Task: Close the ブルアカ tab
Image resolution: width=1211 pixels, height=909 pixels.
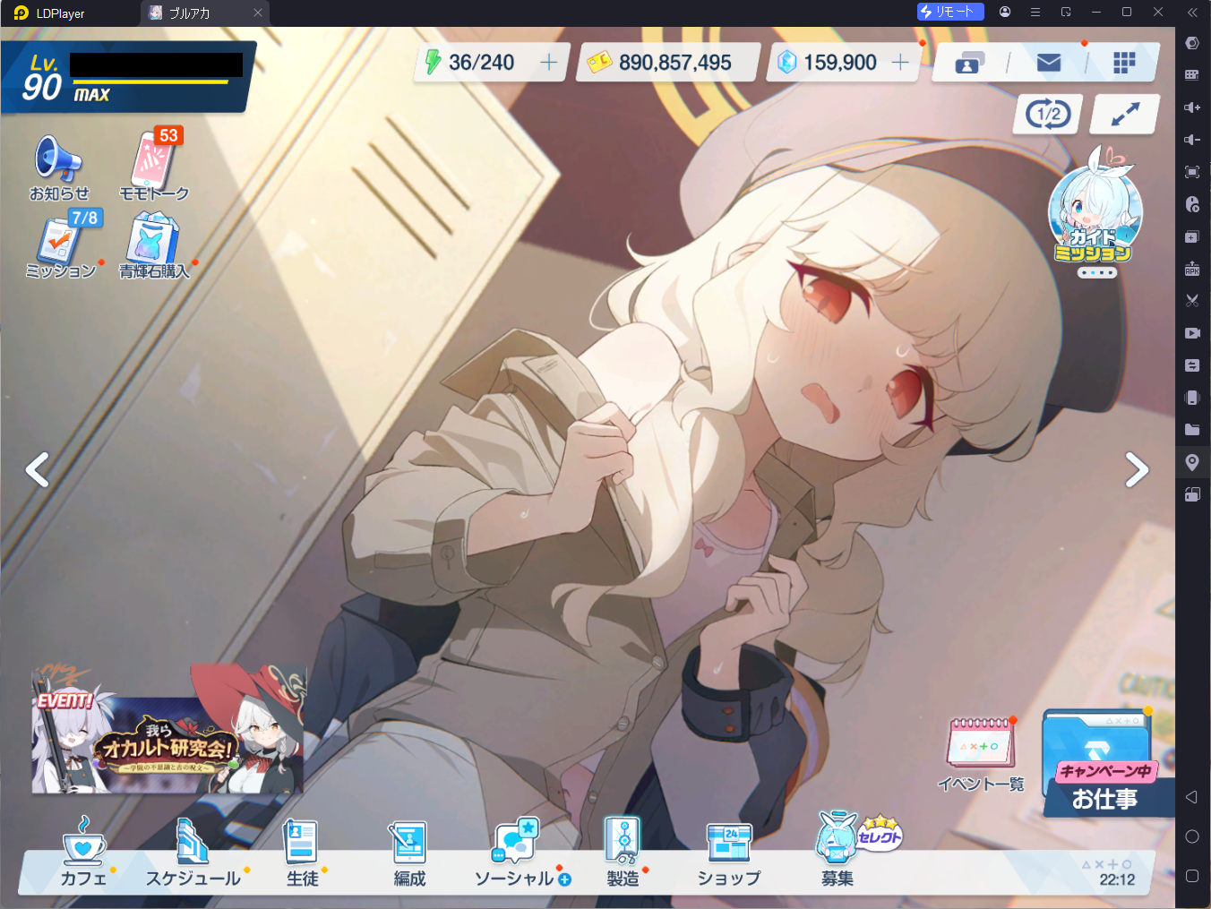Action: [258, 13]
